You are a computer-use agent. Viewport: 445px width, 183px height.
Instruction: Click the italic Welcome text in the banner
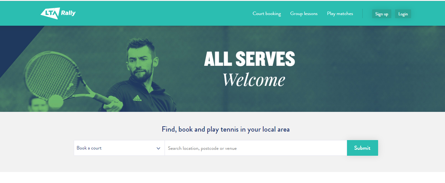tap(254, 80)
